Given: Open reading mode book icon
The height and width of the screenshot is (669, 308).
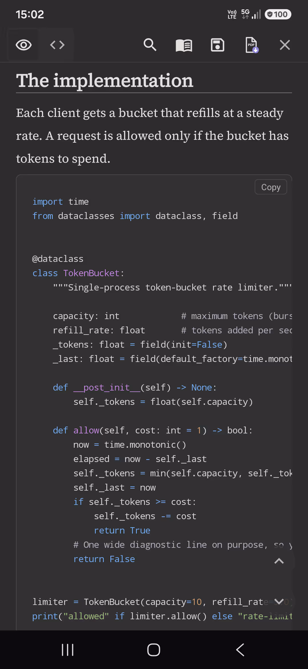Looking at the screenshot, I should tap(184, 45).
